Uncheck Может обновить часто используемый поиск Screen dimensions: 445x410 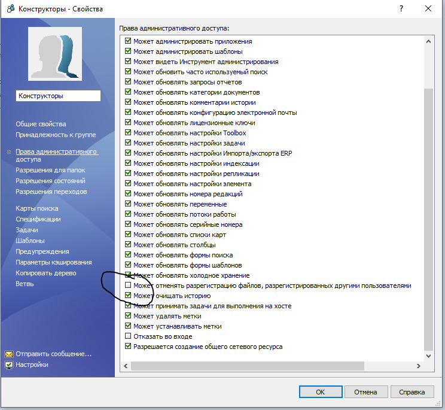(128, 72)
